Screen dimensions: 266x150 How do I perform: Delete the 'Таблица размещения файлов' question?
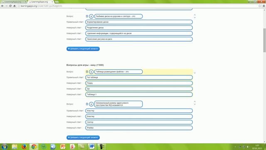(x=87, y=72)
